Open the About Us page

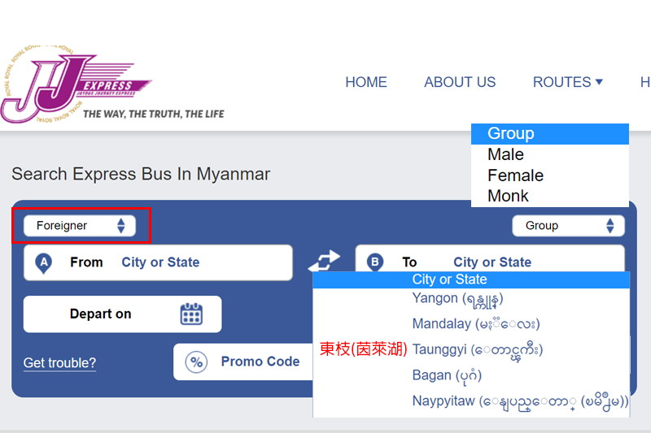(460, 82)
